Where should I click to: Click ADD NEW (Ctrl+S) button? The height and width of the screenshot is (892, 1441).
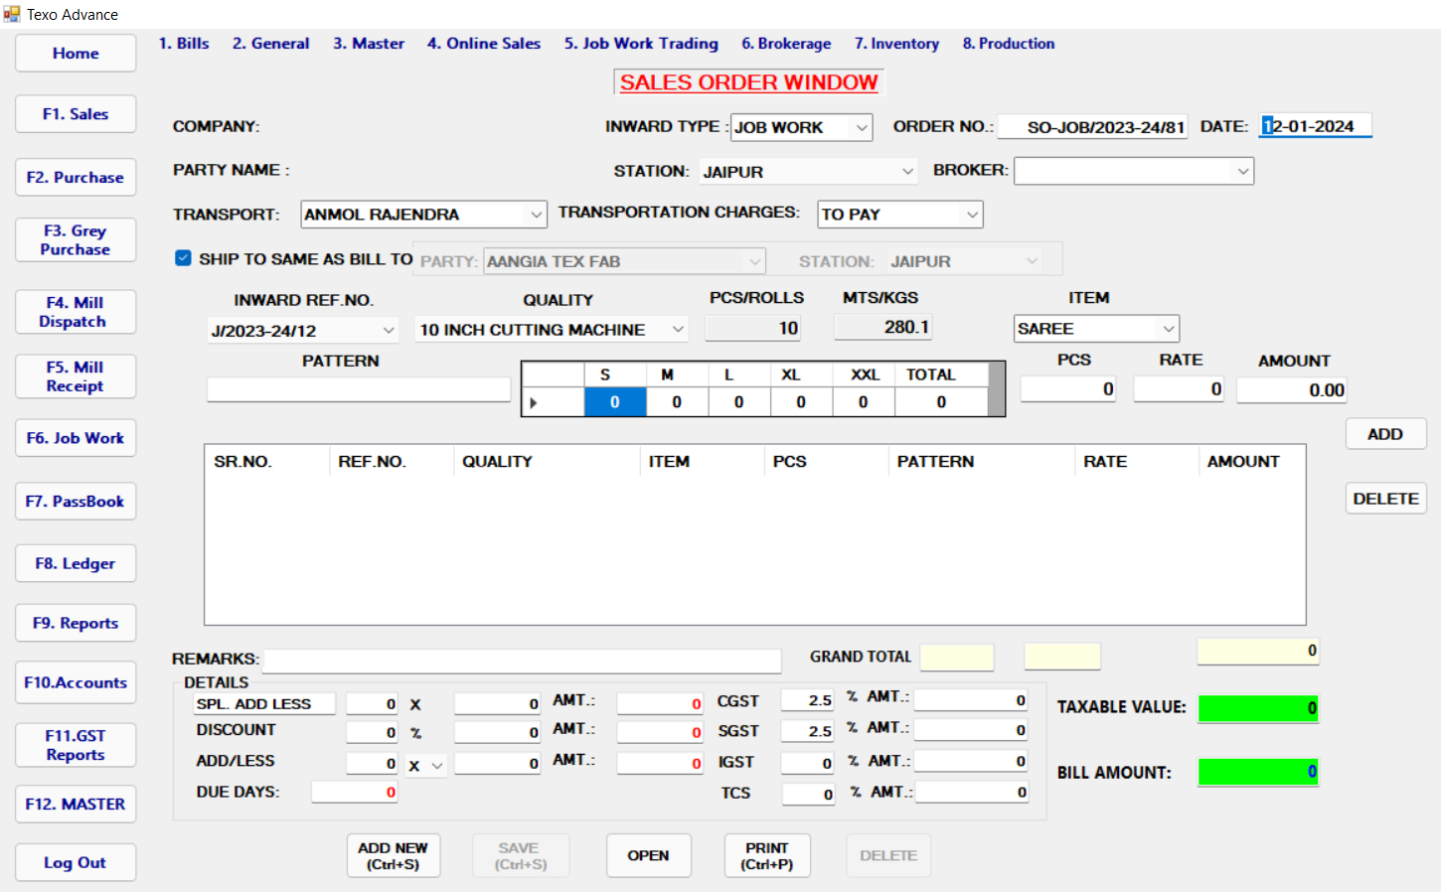point(394,855)
